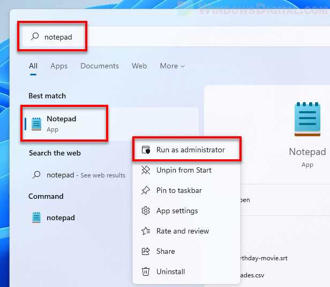Click the star icon for Rate and review

pos(146,231)
